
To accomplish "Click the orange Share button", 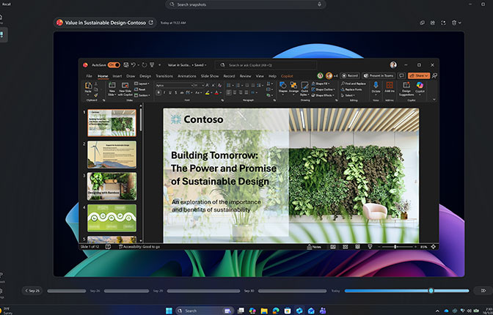I will [419, 75].
